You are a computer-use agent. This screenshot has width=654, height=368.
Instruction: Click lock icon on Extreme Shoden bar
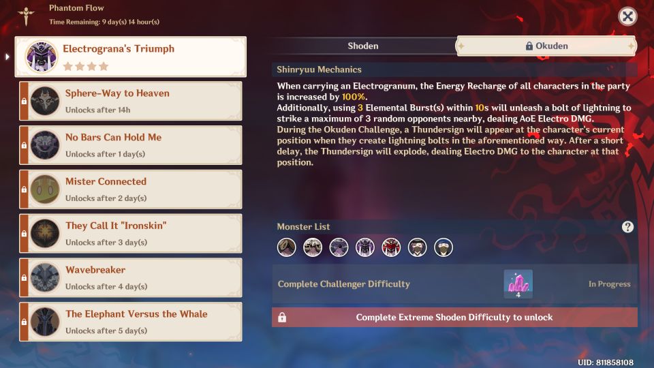click(282, 318)
